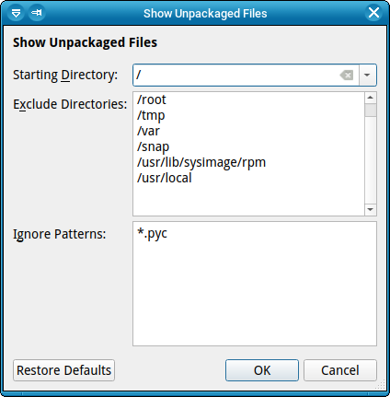This screenshot has width=390, height=397.
Task: Close the Show Unpackaged Files dialog
Action: 373,13
